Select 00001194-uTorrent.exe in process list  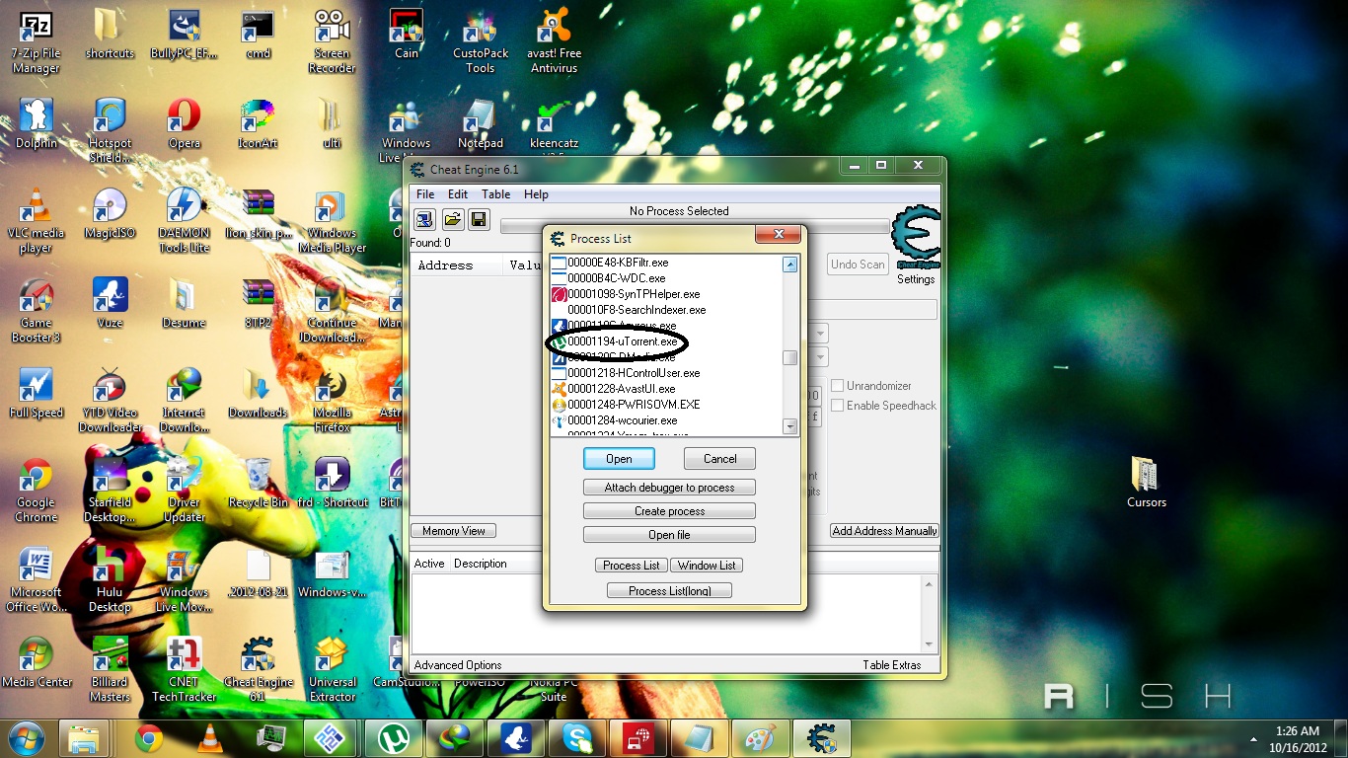(666, 341)
